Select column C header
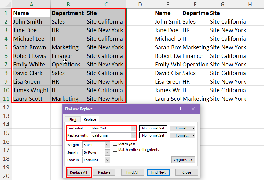This screenshot has height=180, width=264. point(106,4)
